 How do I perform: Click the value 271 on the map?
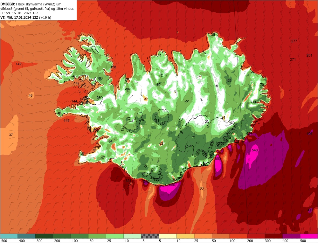[x=293, y=59]
